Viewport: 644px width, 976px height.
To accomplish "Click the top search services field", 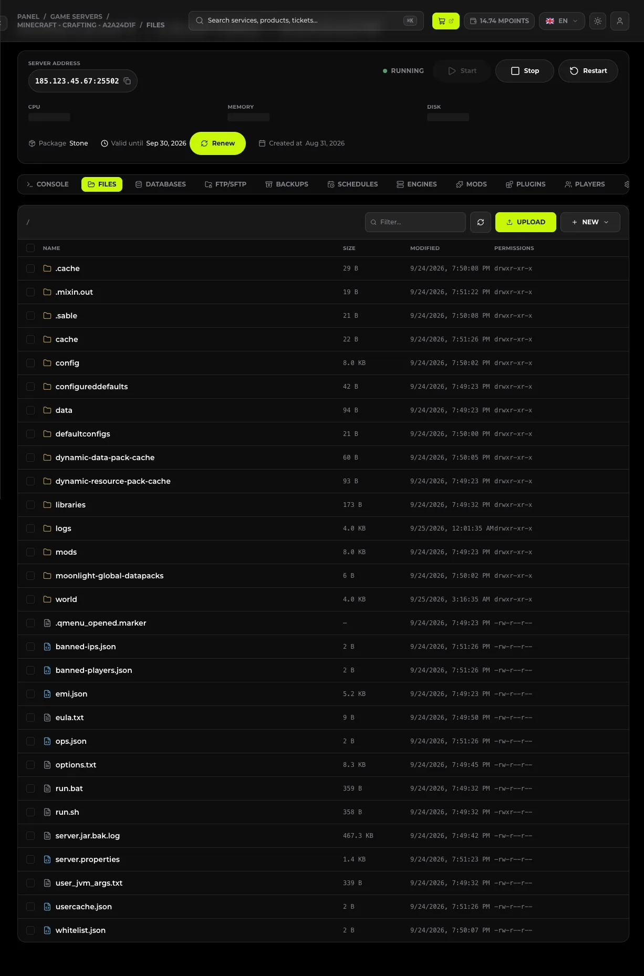I will click(x=306, y=21).
